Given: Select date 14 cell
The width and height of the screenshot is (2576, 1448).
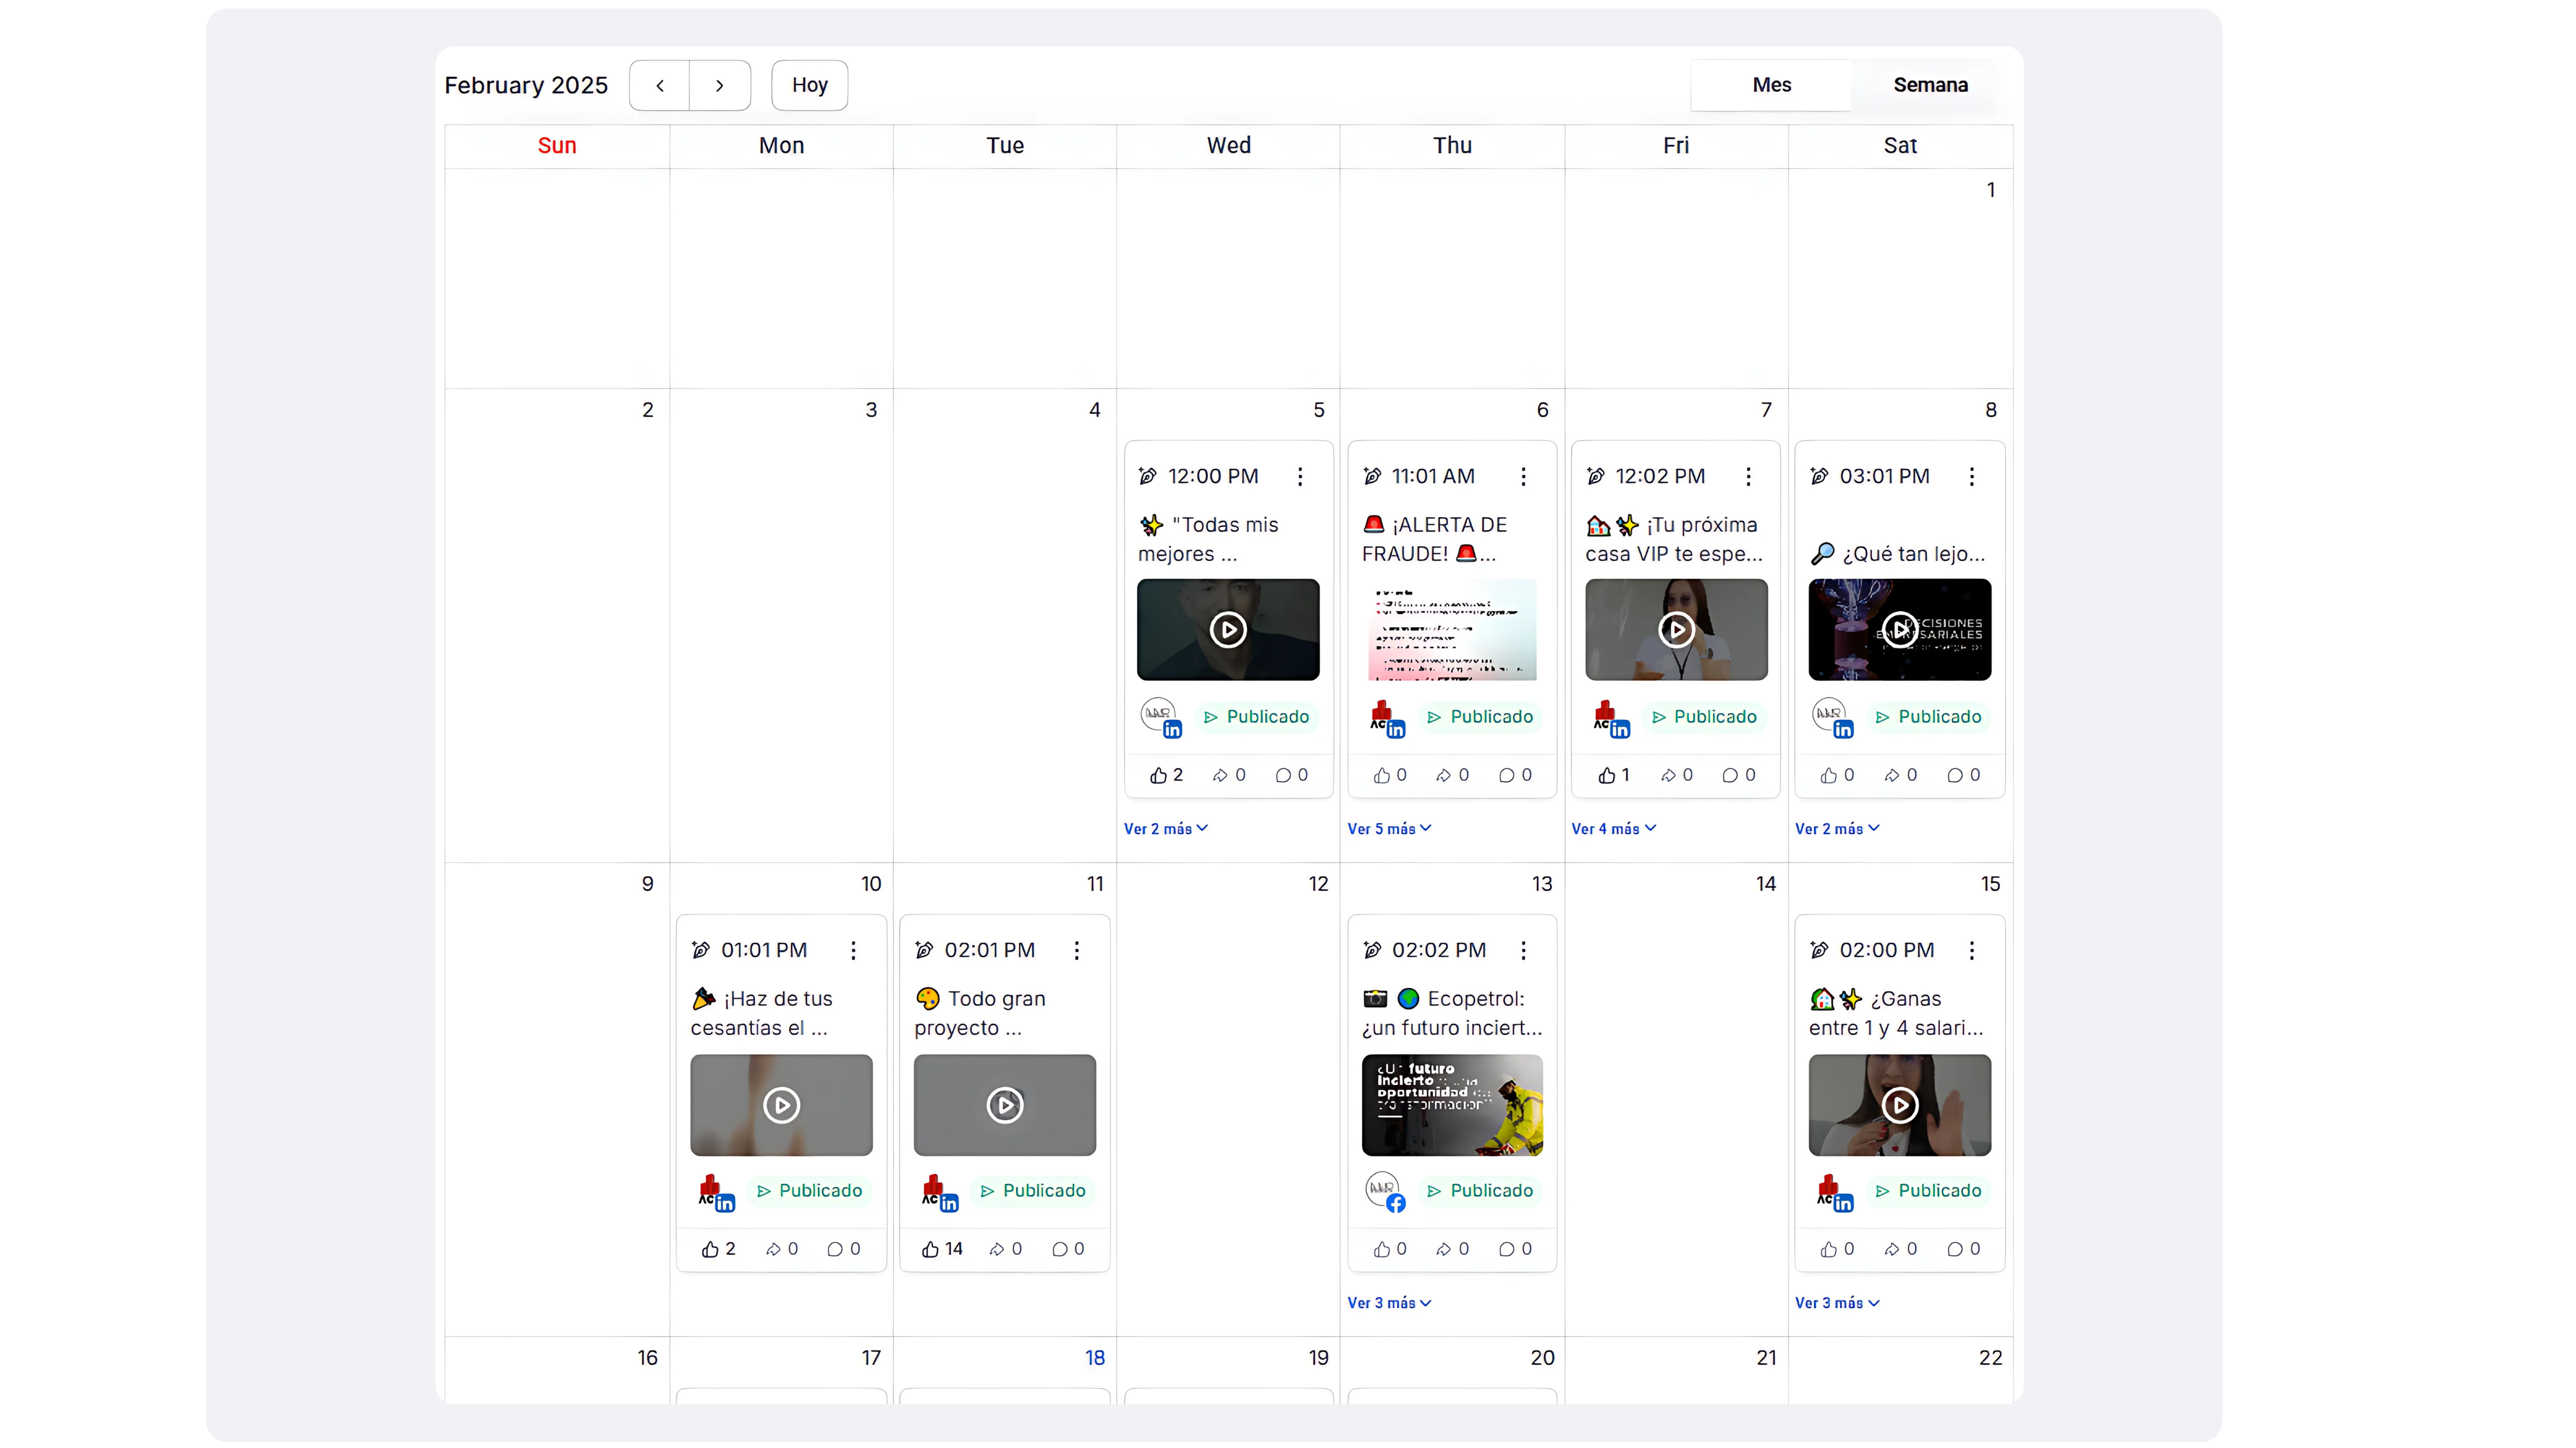Looking at the screenshot, I should coord(1676,1099).
